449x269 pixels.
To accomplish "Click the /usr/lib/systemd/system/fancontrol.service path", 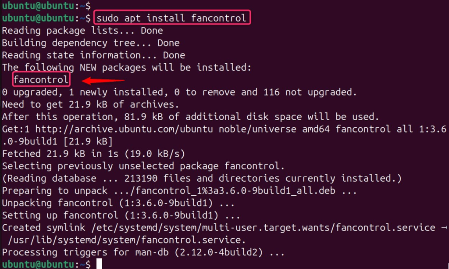I will point(127,240).
